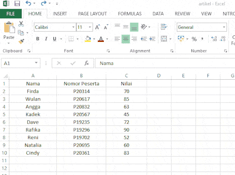Select column B header
This screenshot has width=235, height=175.
coord(81,76)
